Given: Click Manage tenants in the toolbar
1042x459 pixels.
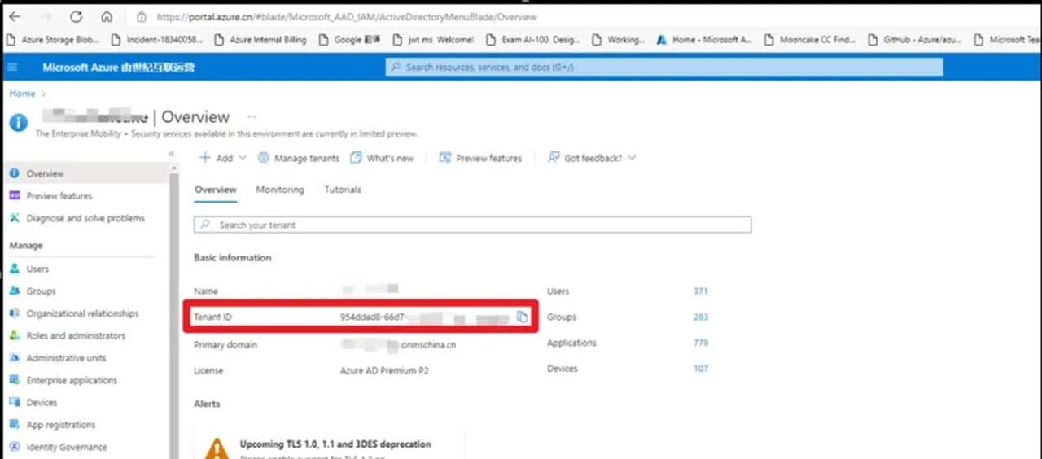Looking at the screenshot, I should point(299,158).
